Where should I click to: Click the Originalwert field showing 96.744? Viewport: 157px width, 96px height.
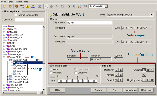[89, 23]
